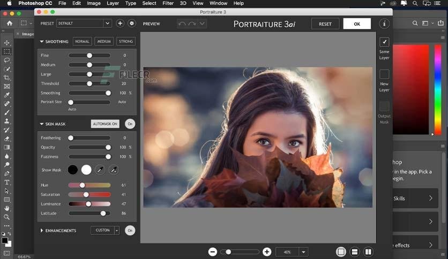Switch to horizontal split preview
Viewport: 448px width, 259px height.
pos(355,252)
